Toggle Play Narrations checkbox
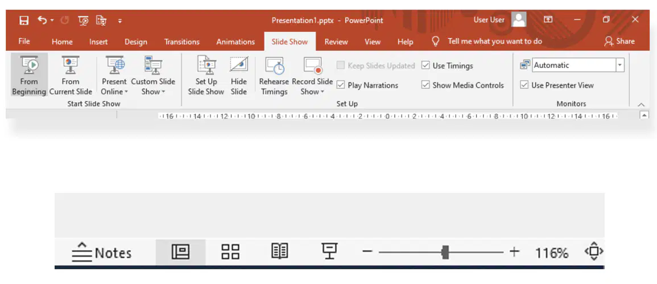657x284 pixels. (x=341, y=85)
